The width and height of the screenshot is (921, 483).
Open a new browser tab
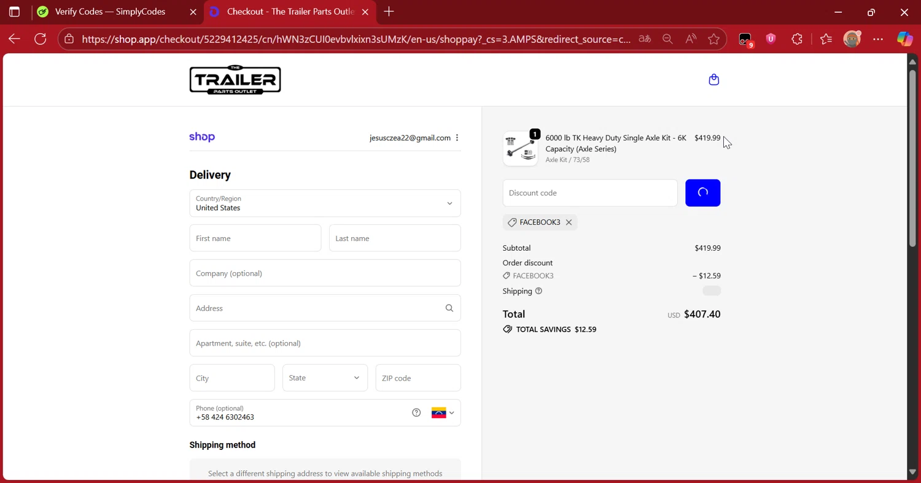click(389, 12)
